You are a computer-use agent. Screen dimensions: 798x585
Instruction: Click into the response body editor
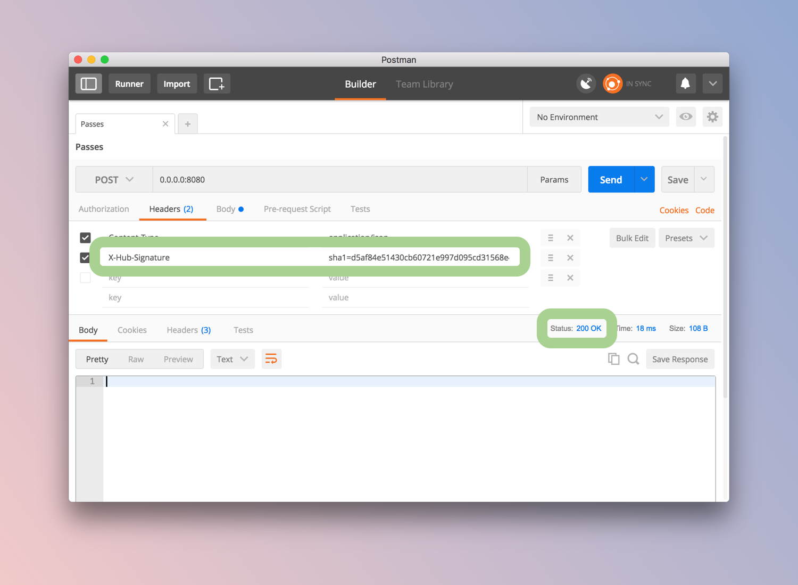pos(409,439)
